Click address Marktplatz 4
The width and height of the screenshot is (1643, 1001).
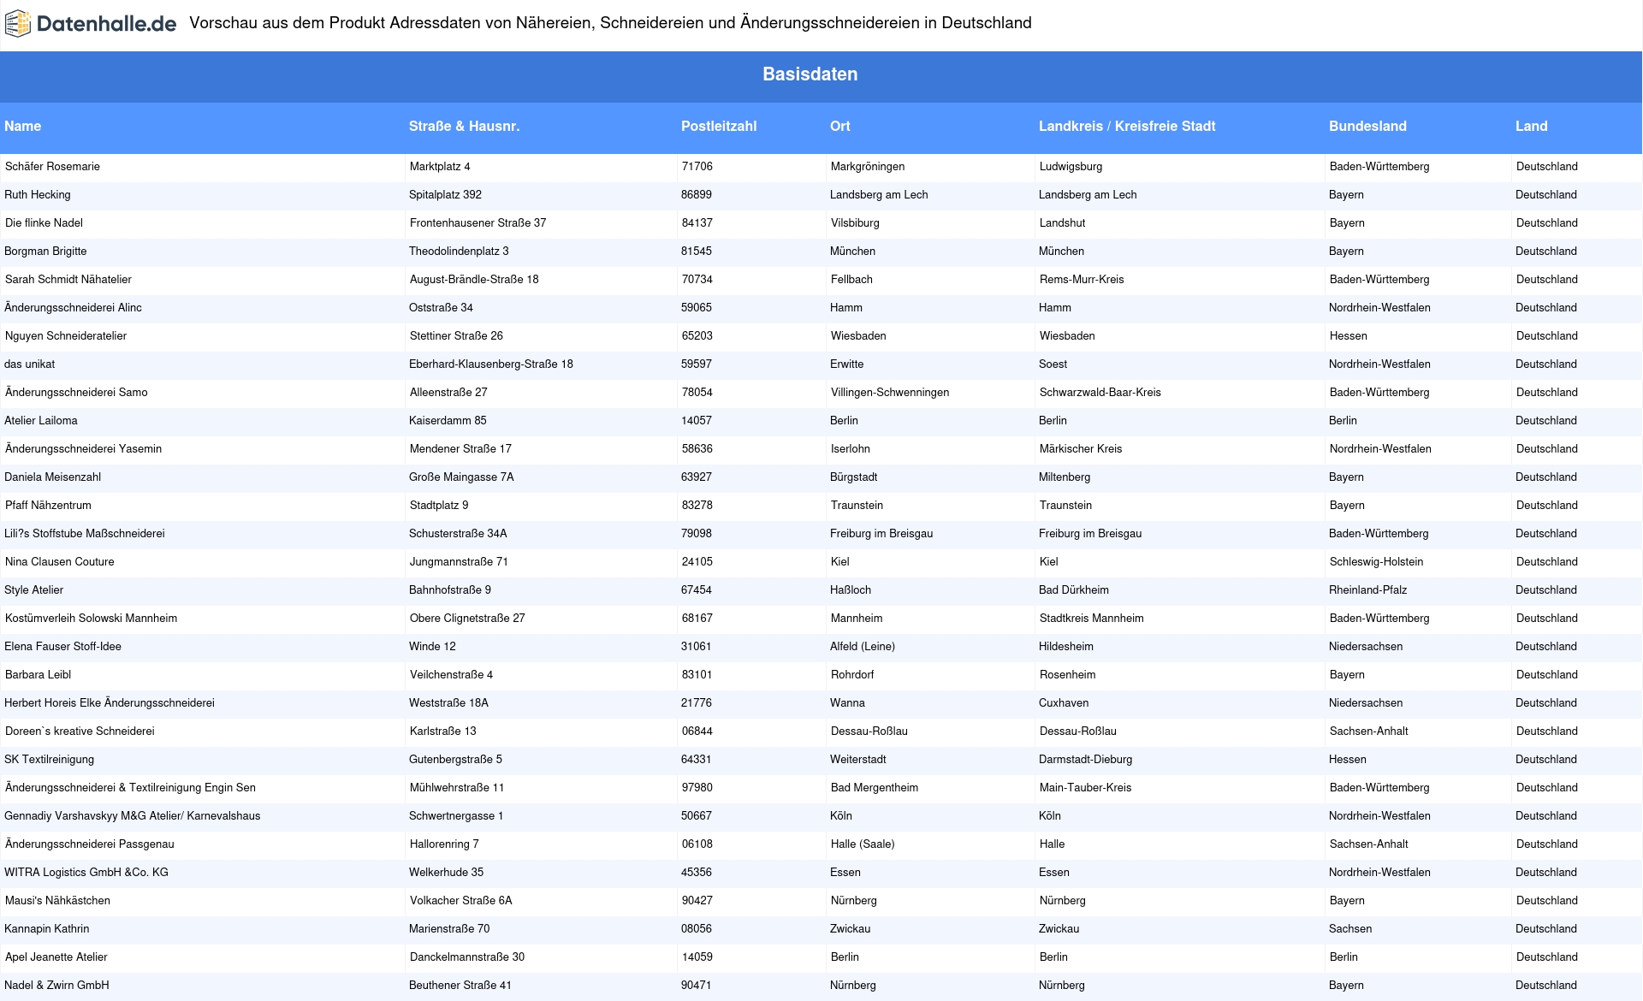click(440, 167)
